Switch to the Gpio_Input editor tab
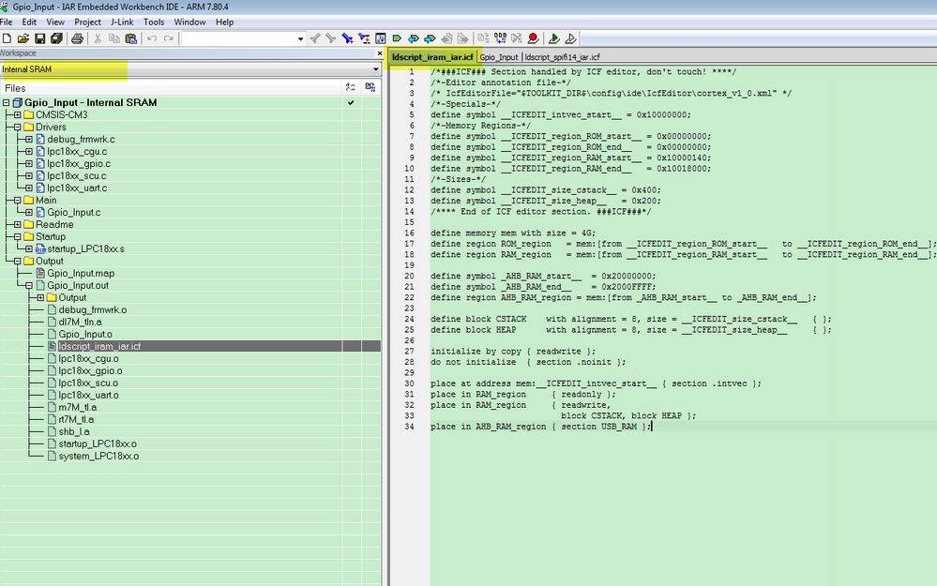This screenshot has width=937, height=586. [499, 57]
